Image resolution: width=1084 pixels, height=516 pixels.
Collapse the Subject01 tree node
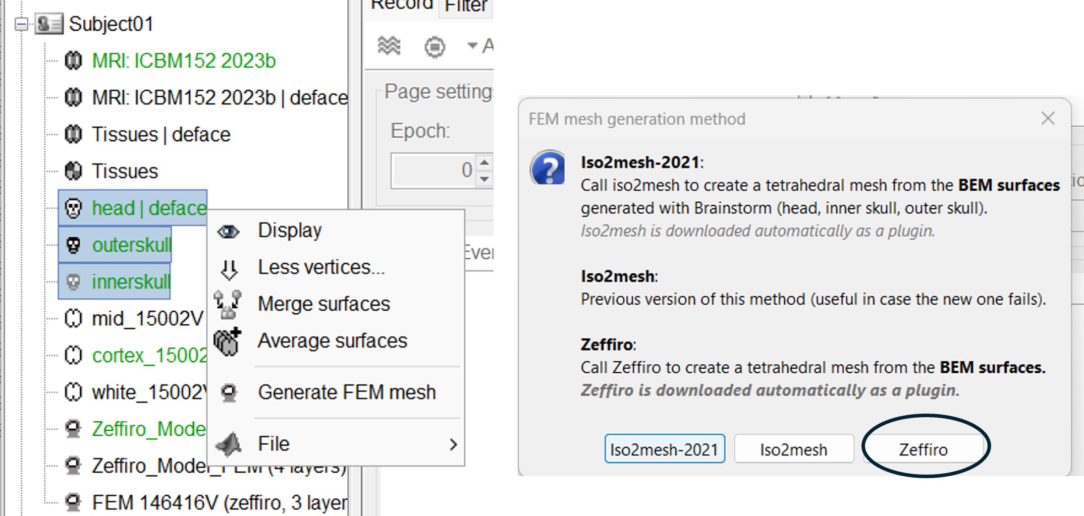point(21,24)
